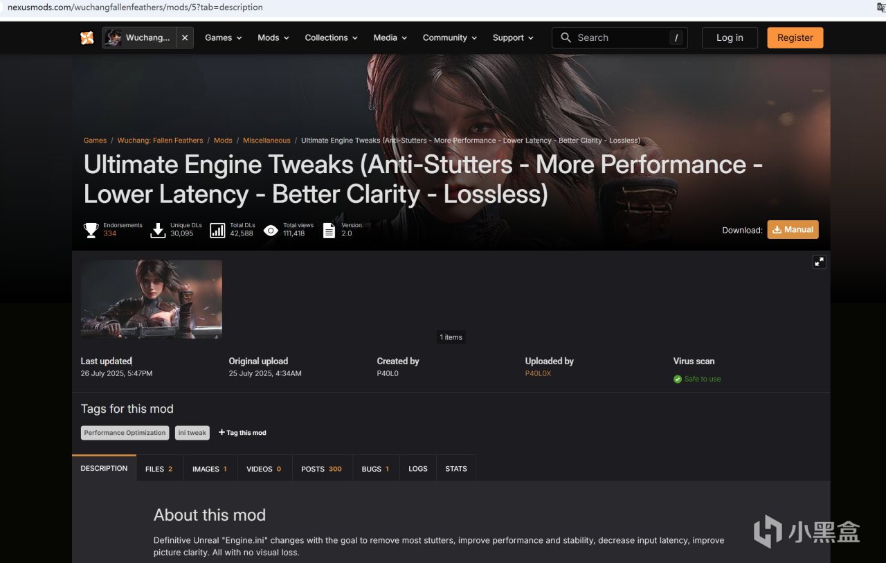
Task: Switch to the Description tab
Action: pos(104,468)
